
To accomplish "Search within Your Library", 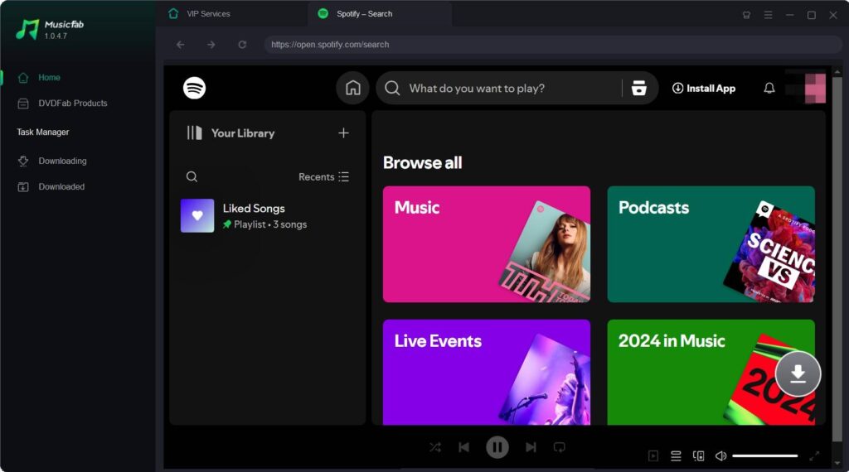I will tap(192, 177).
